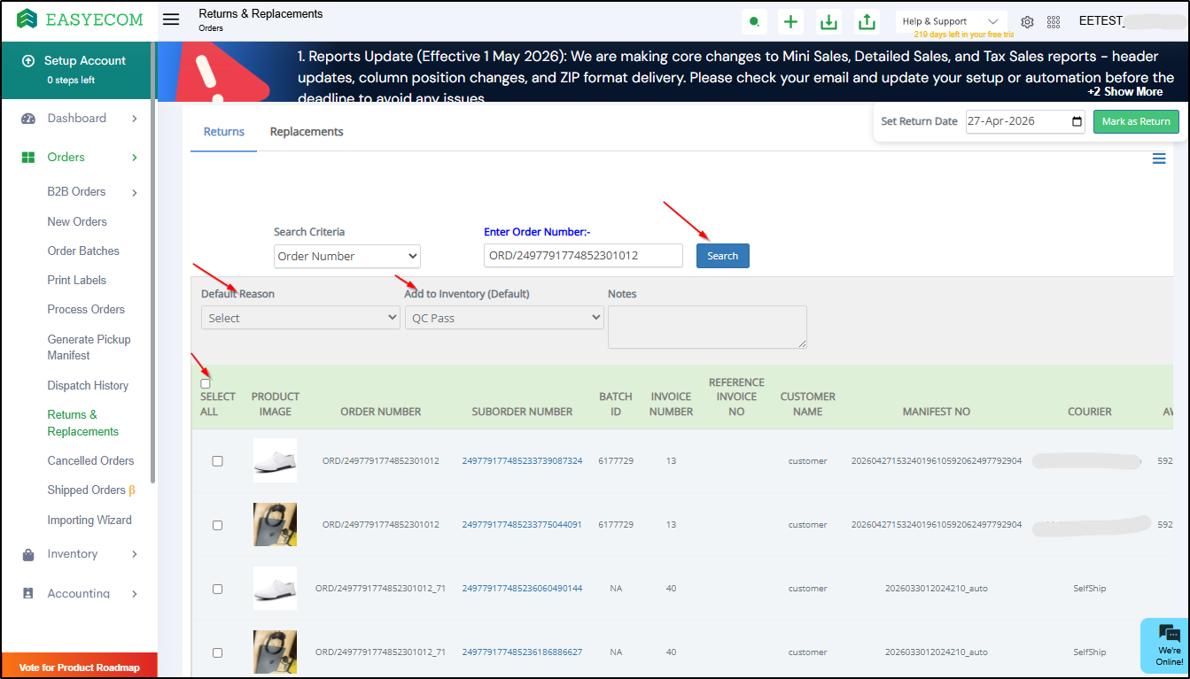The width and height of the screenshot is (1190, 679).
Task: Click the upload arrow icon in header
Action: pos(867,22)
